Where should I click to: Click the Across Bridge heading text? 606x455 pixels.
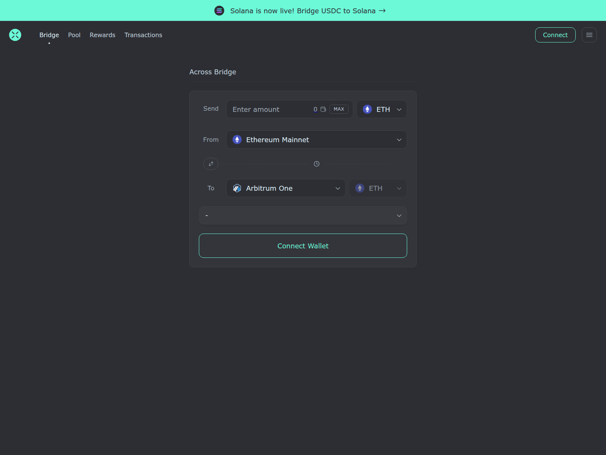click(212, 72)
